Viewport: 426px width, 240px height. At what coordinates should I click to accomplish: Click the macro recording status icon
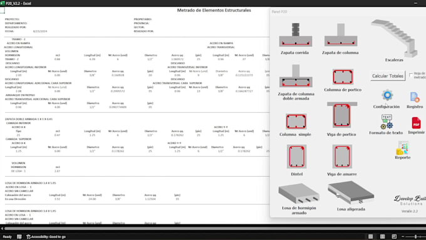19,237
